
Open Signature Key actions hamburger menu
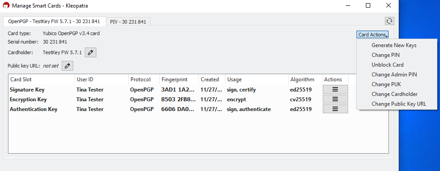[x=335, y=90]
